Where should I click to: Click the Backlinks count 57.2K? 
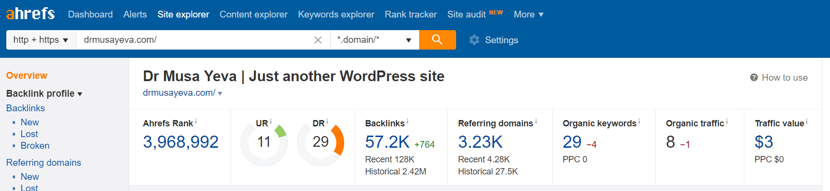pos(387,142)
